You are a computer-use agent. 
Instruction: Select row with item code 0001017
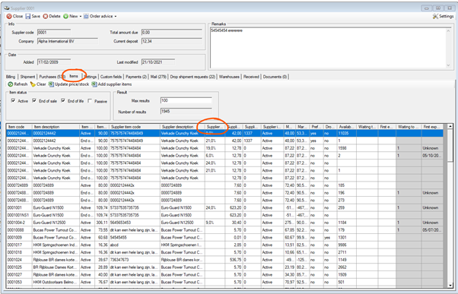pos(224,245)
